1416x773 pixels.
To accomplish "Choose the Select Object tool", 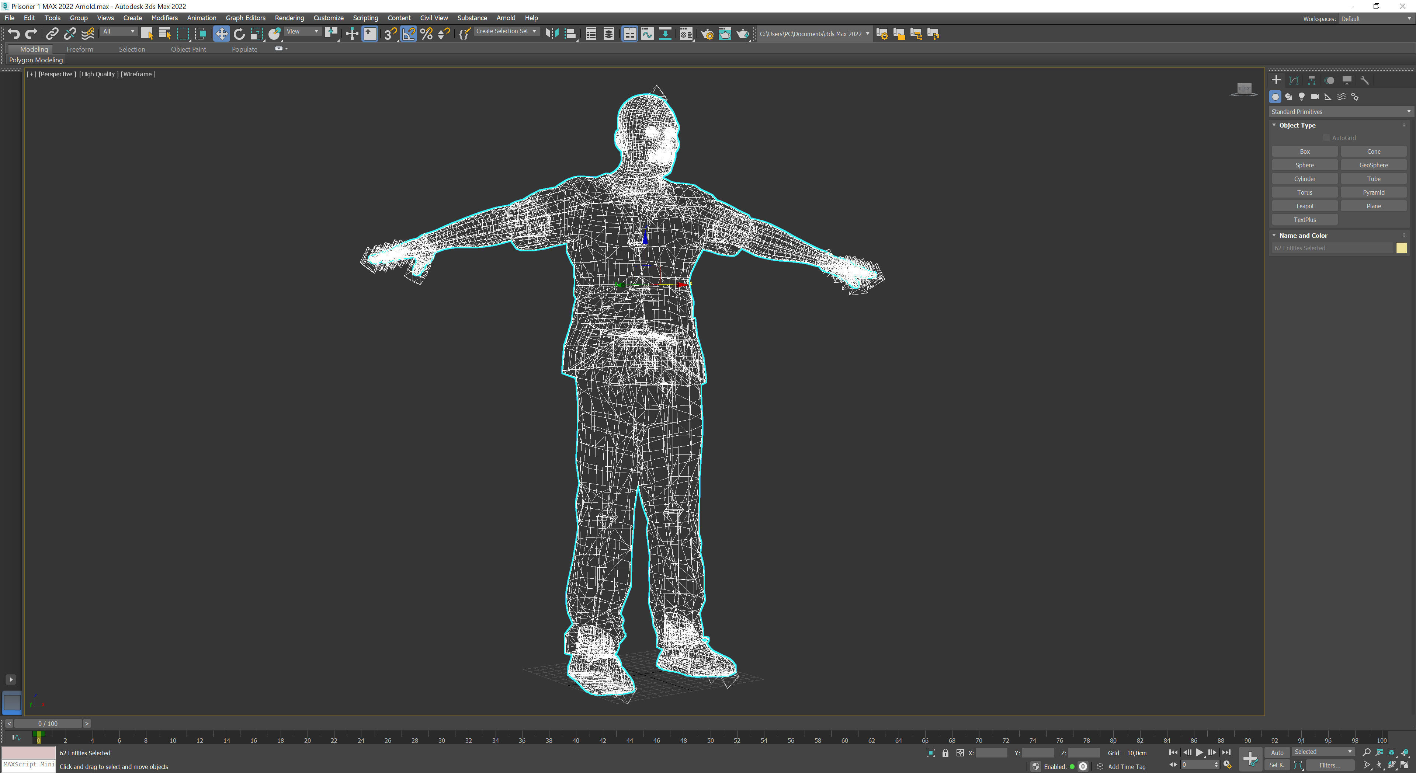I will tap(147, 34).
